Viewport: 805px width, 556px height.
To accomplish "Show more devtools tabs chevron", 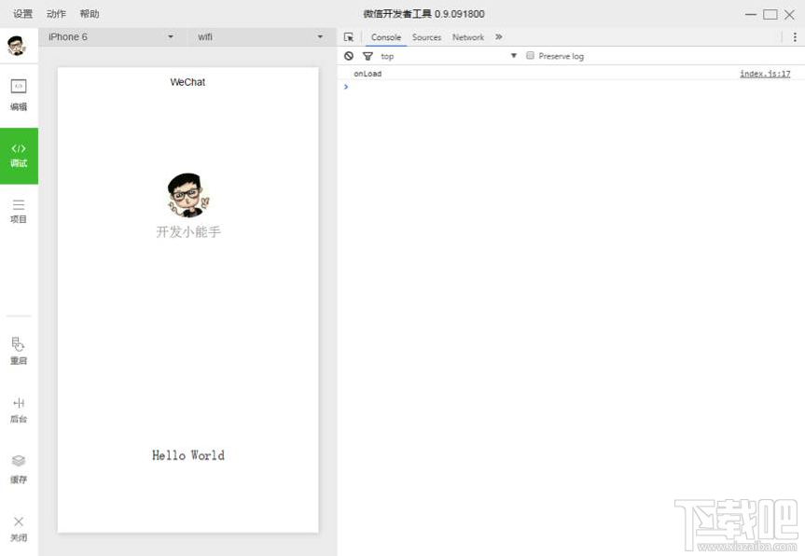I will [498, 37].
